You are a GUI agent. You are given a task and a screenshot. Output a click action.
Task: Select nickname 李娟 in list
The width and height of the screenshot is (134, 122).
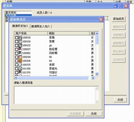click(x=52, y=38)
